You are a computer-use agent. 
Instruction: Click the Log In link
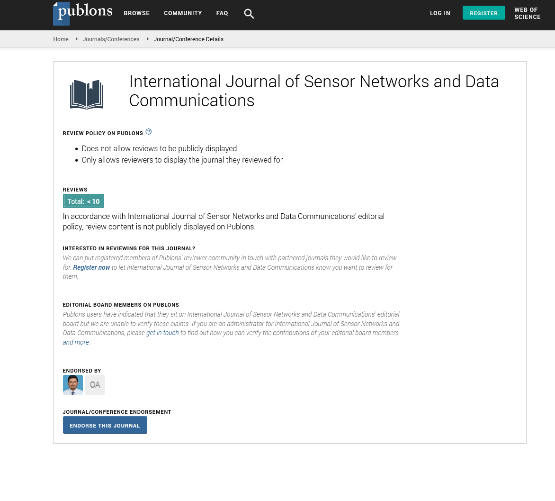pos(440,13)
